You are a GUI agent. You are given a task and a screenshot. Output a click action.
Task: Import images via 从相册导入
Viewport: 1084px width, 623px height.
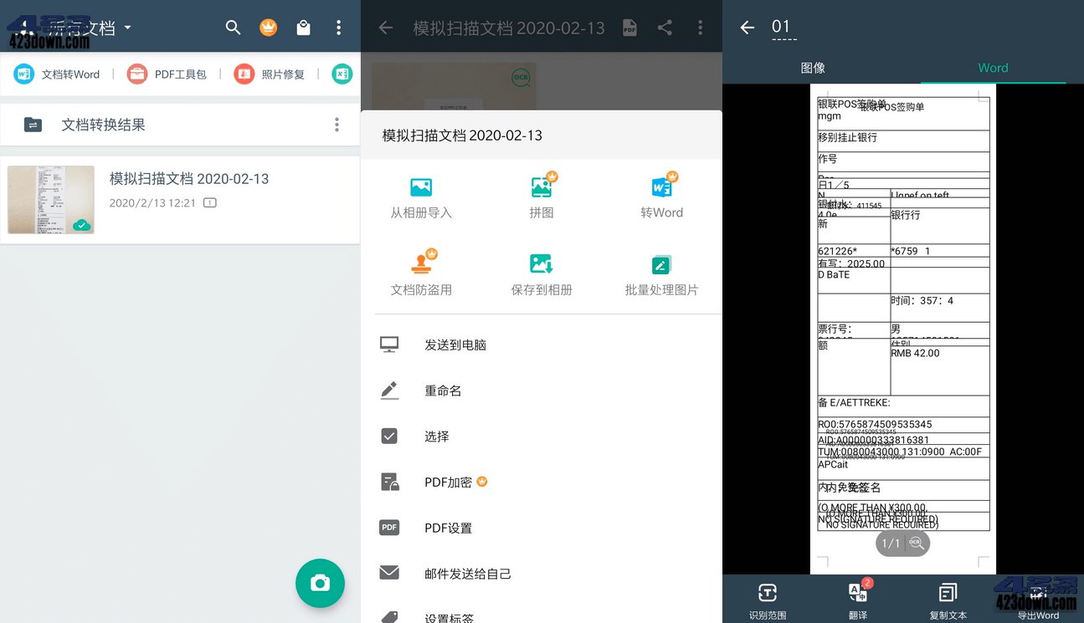[419, 194]
